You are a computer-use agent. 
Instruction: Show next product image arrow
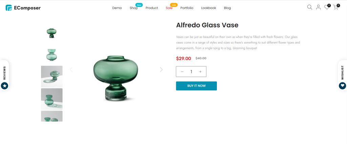point(161,69)
